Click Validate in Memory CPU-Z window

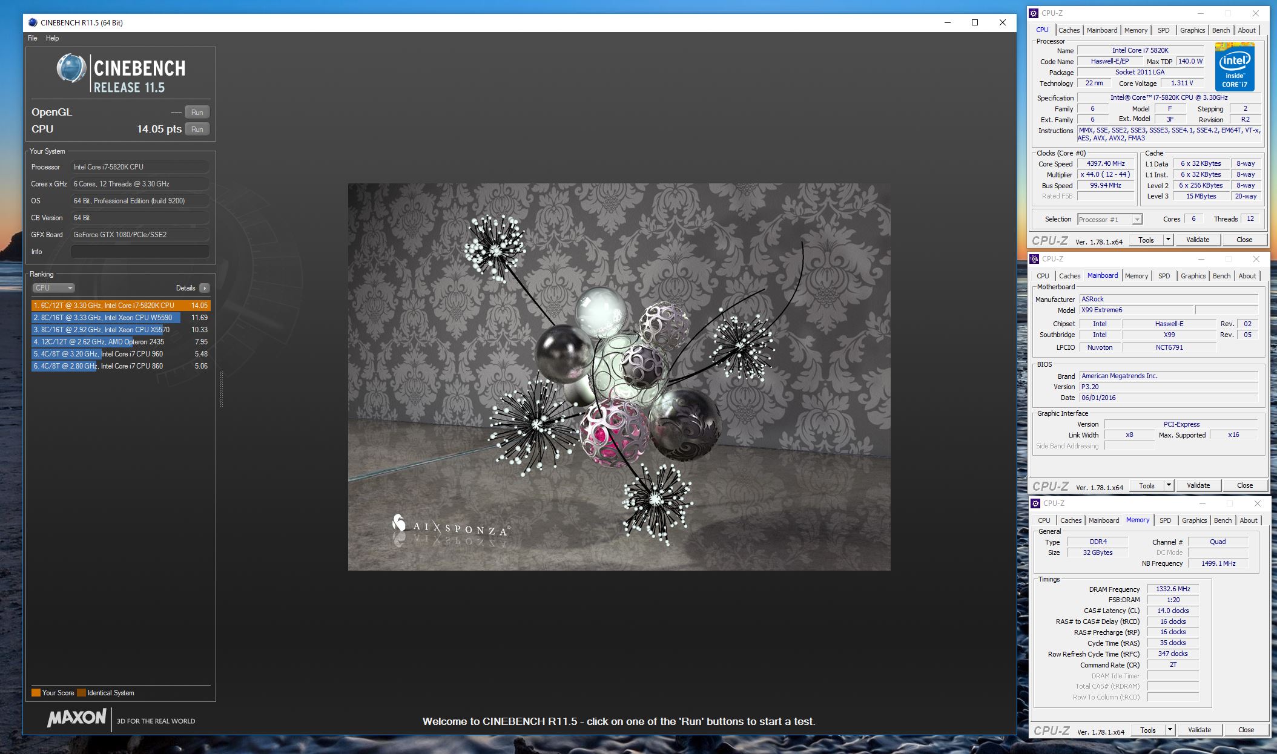point(1199,730)
